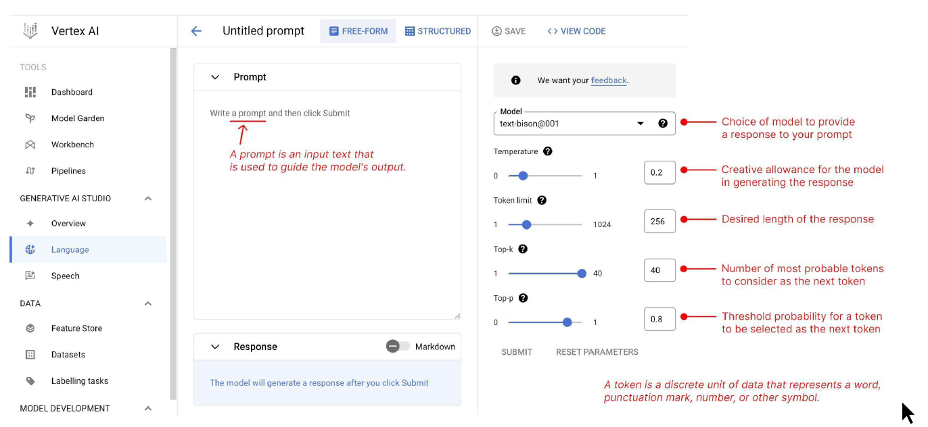Click the Token limit value field
This screenshot has width=928, height=427.
coord(659,221)
